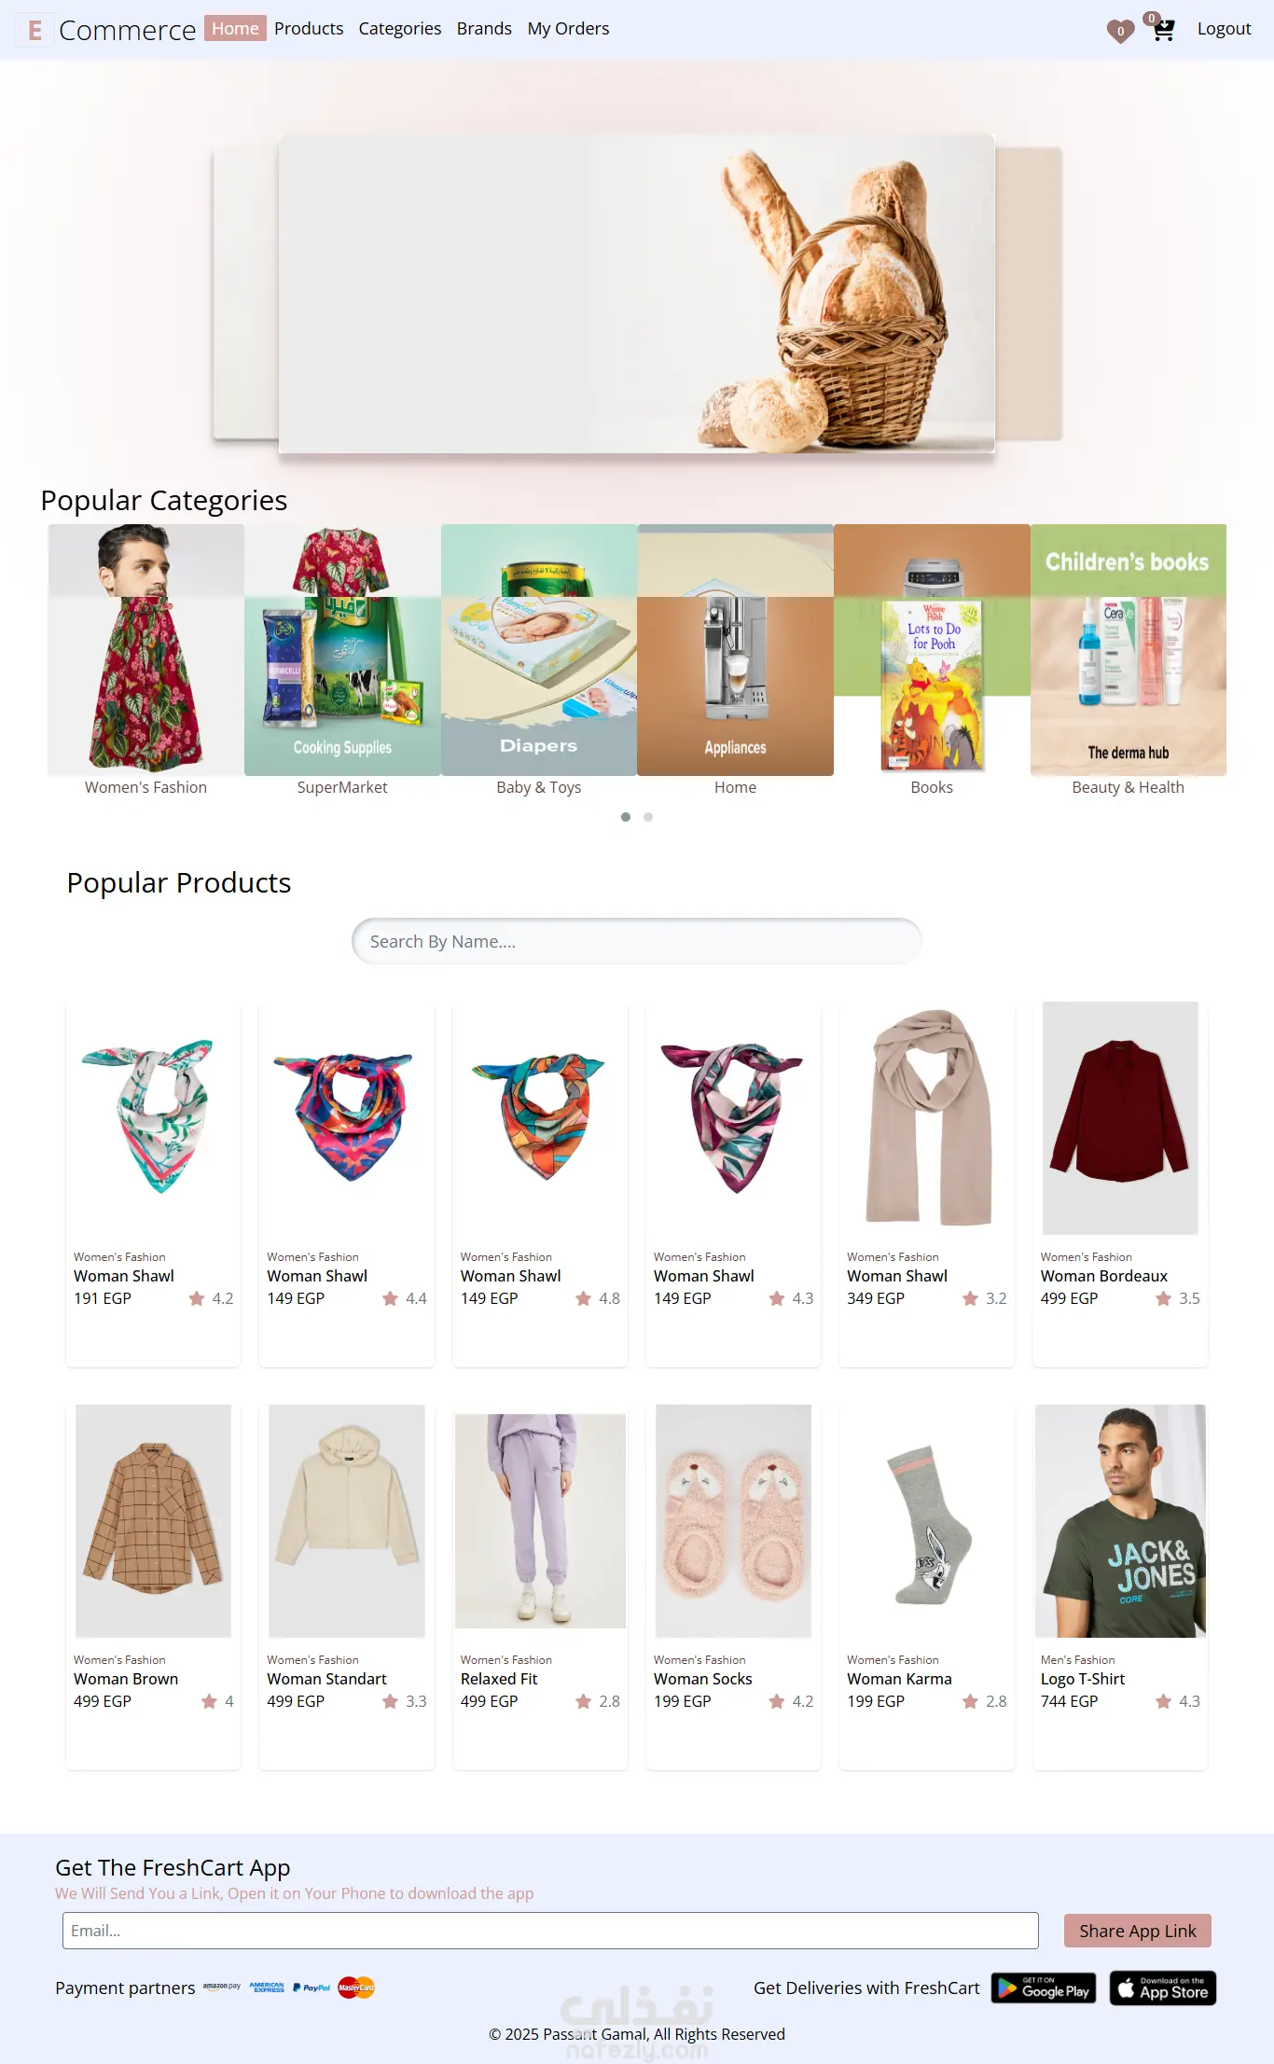The height and width of the screenshot is (2064, 1274).
Task: Open the My Orders page
Action: click(568, 28)
